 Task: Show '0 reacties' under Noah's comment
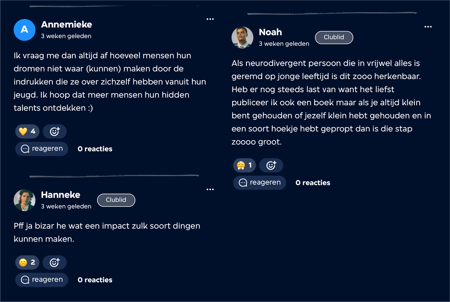[x=313, y=183]
